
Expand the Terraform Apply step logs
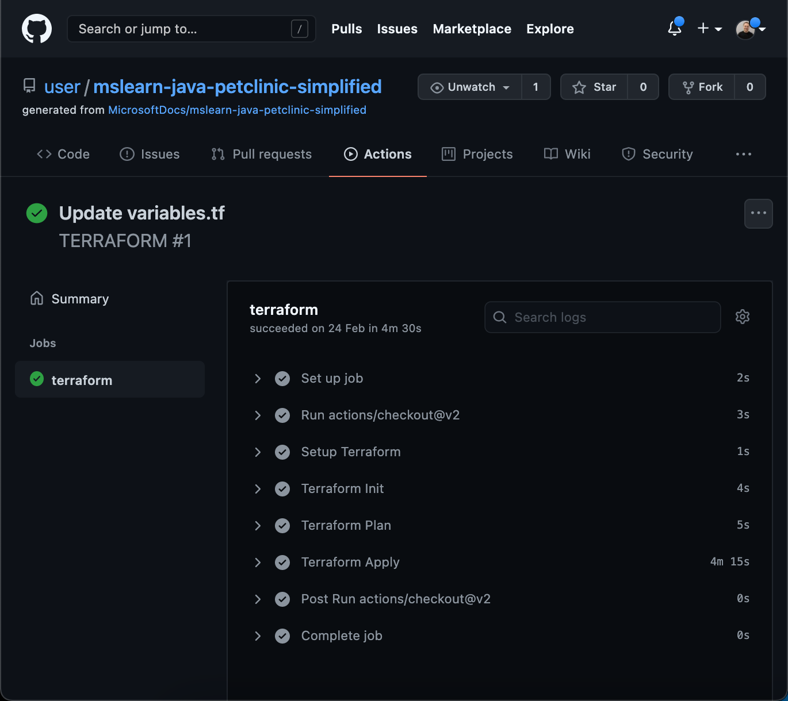[257, 562]
